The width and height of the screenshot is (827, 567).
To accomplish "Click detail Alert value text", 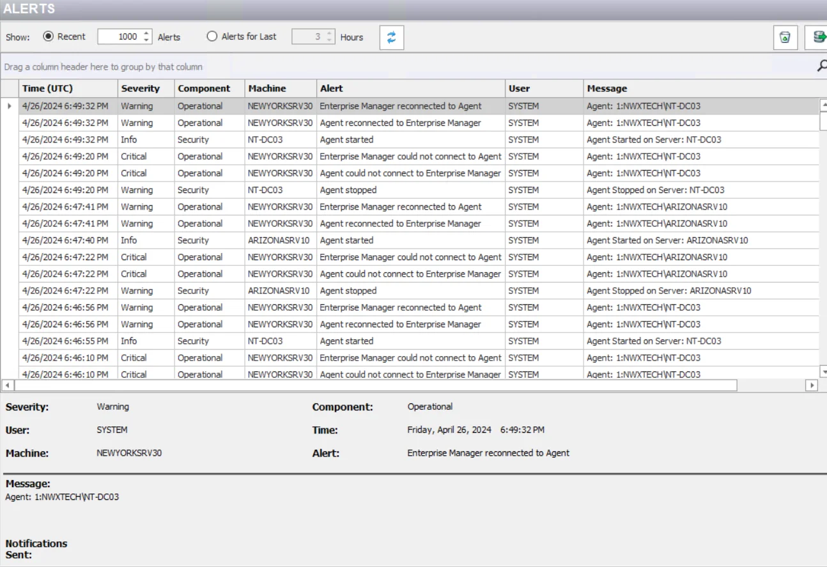I will 488,453.
